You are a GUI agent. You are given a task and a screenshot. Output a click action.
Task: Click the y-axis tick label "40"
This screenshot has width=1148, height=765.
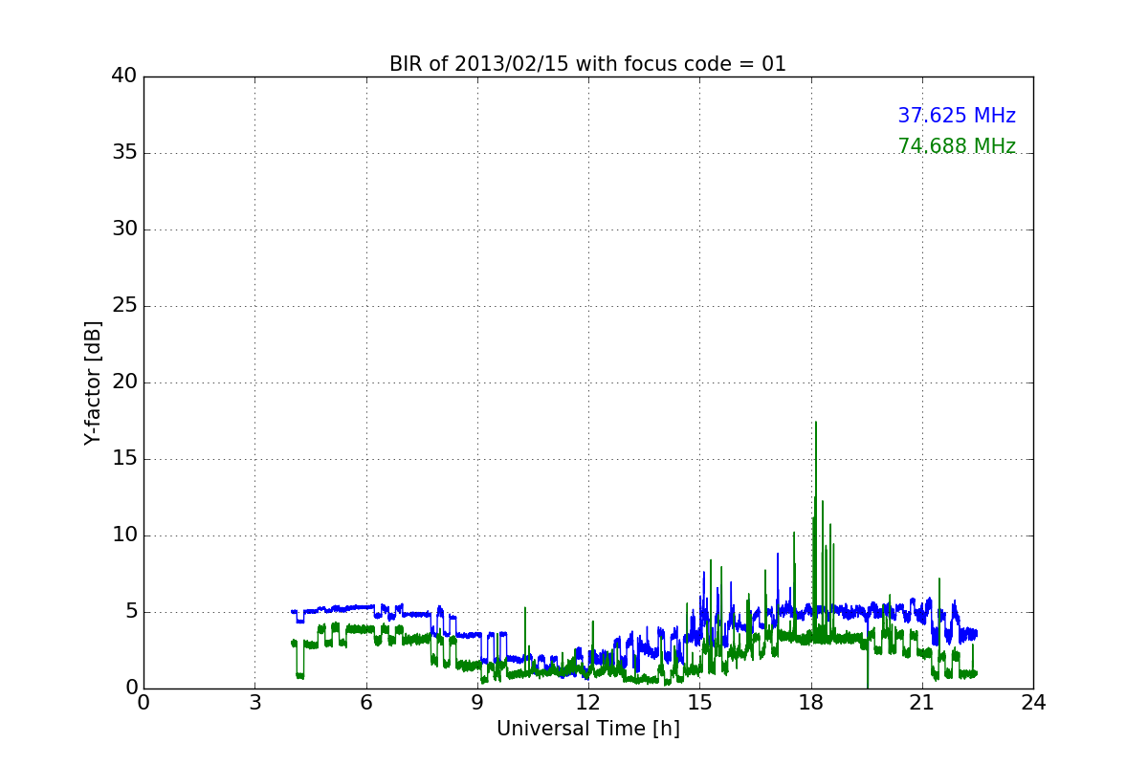124,76
